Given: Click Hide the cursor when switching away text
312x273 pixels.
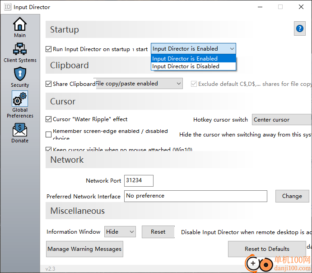Looking at the screenshot, I should pyautogui.click(x=245, y=135).
